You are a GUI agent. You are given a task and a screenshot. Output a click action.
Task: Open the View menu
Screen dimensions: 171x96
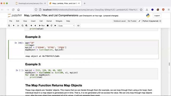(25, 21)
